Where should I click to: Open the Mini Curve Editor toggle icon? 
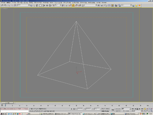pyautogui.click(x=2, y=105)
